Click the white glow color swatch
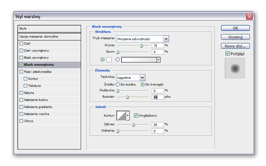Image resolution: width=266 pixels, height=166 pixels. (x=109, y=60)
